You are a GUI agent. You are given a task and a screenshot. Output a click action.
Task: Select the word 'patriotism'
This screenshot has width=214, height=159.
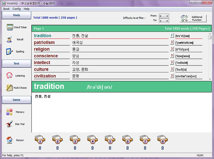coord(44,42)
